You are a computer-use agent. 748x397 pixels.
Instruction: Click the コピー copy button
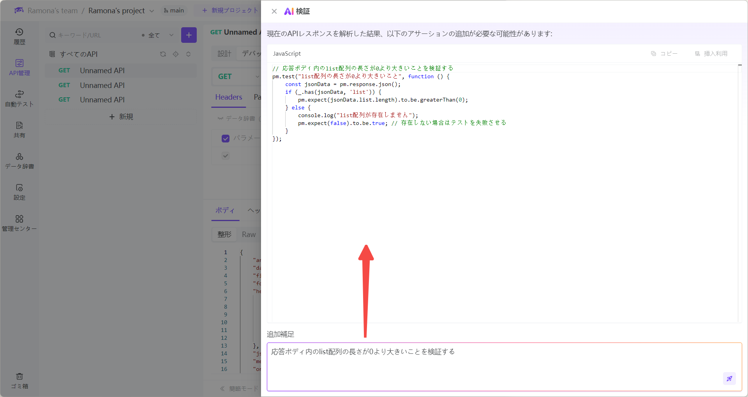664,54
